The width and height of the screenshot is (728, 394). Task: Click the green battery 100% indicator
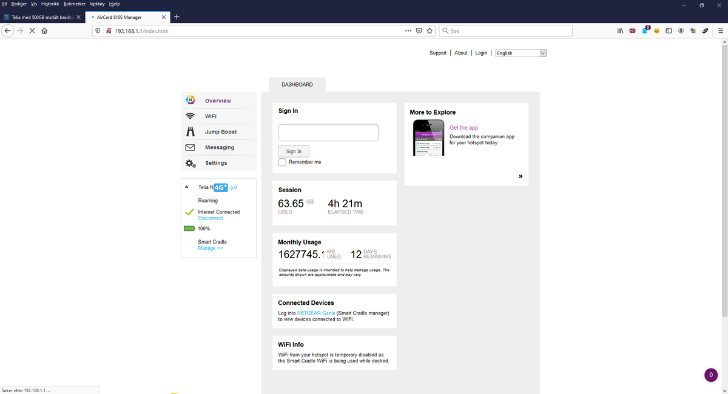[190, 229]
